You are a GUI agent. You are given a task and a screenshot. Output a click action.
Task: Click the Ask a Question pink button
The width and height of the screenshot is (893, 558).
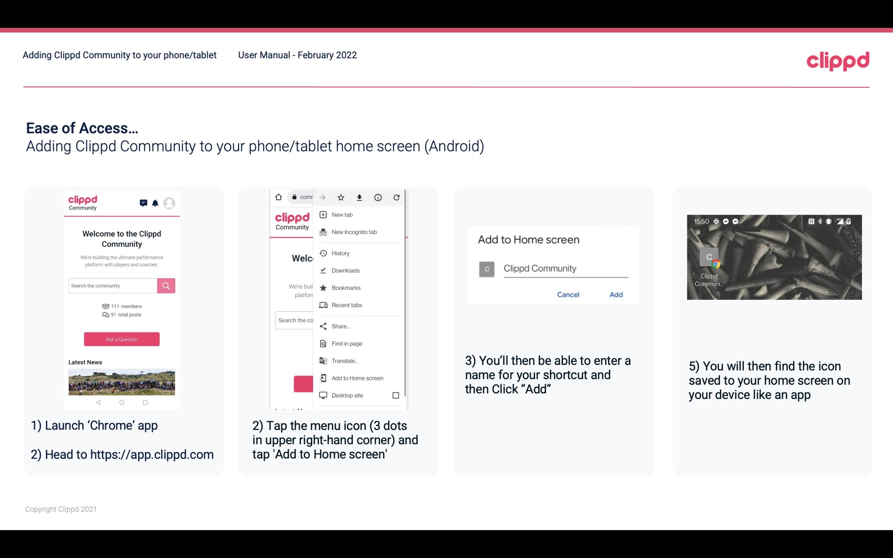tap(121, 339)
